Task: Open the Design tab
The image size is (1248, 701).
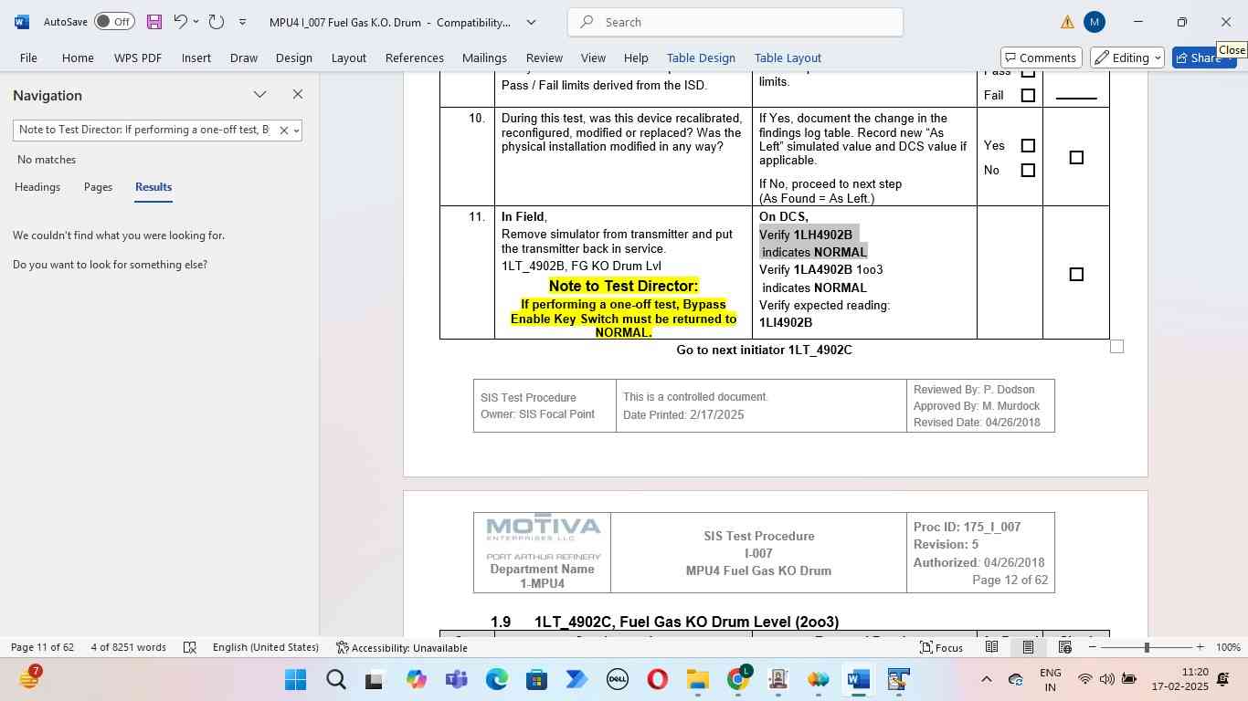Action: [x=294, y=58]
